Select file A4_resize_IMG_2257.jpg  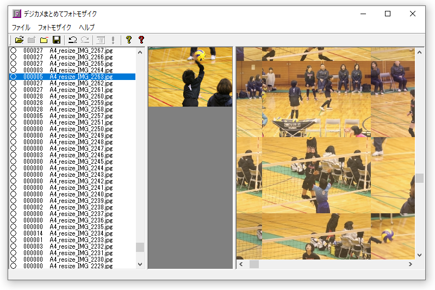pyautogui.click(x=81, y=116)
